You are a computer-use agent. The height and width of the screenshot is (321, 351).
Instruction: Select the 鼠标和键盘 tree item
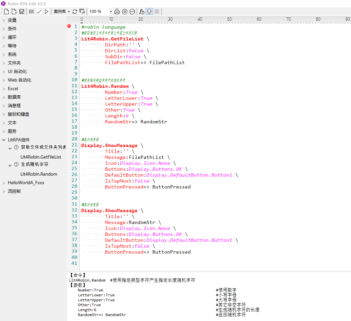coord(19,114)
